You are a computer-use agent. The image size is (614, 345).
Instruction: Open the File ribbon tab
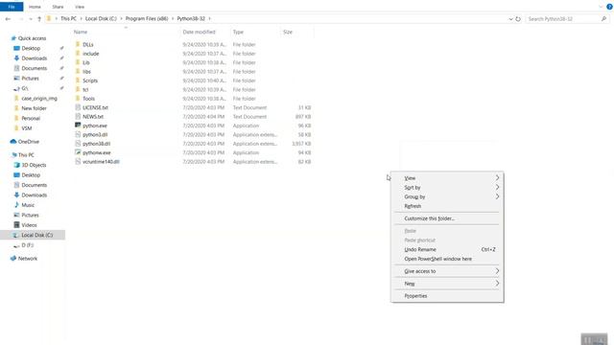pyautogui.click(x=12, y=7)
